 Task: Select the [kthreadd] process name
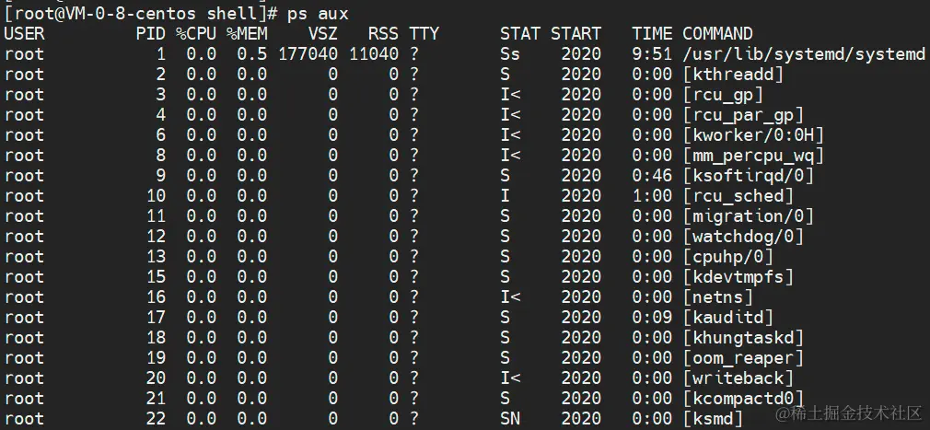click(733, 75)
